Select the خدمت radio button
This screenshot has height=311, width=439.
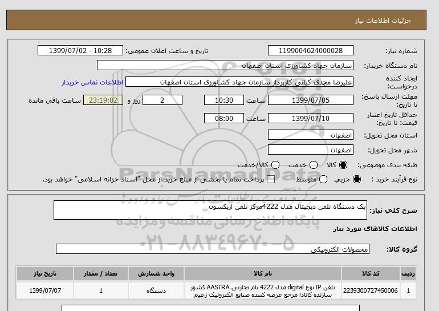tap(314, 165)
